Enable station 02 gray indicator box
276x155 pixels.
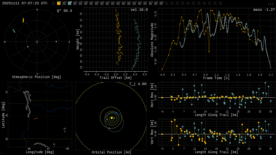coord(64,3)
